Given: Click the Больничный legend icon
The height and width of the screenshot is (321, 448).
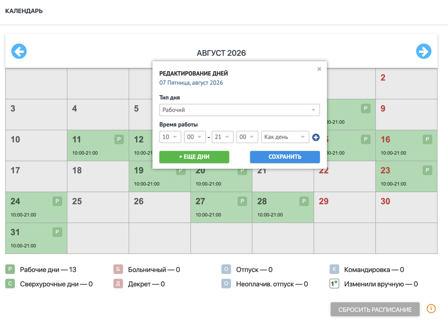Looking at the screenshot, I should (x=118, y=269).
